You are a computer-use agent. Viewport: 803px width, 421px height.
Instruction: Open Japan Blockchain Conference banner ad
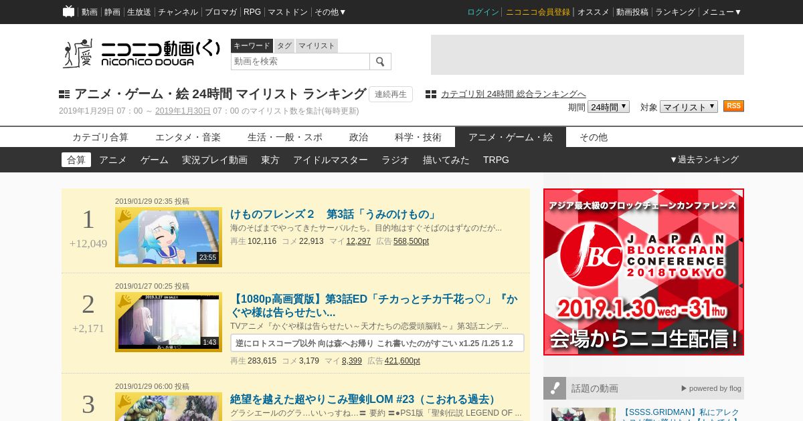coord(644,272)
